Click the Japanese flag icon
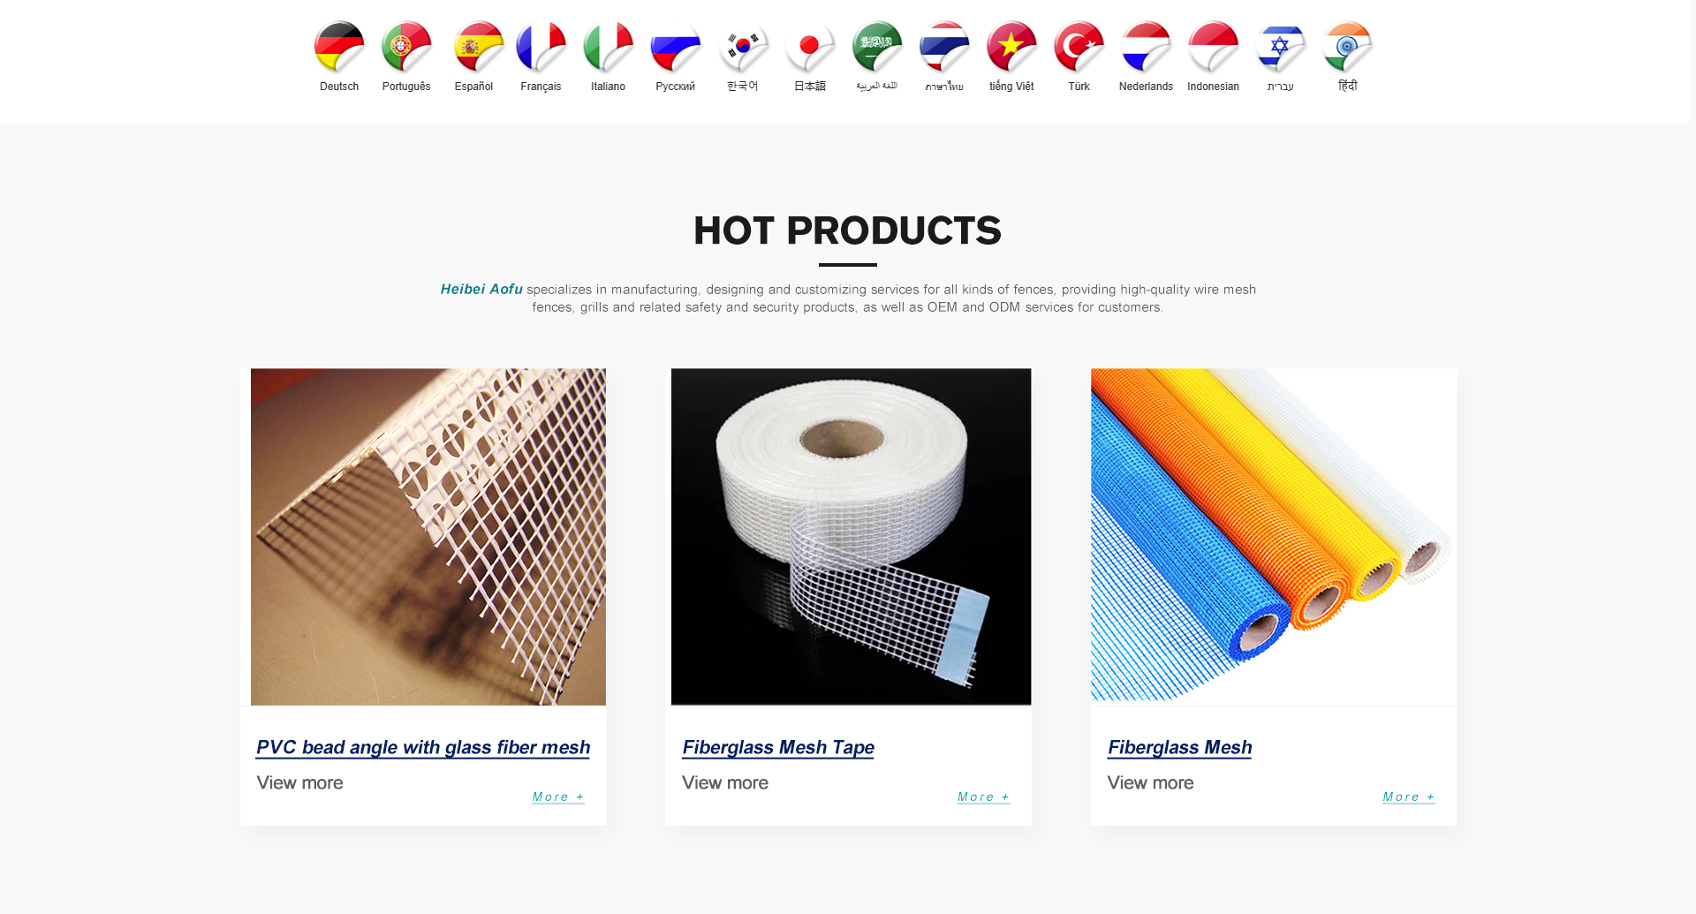 click(810, 47)
